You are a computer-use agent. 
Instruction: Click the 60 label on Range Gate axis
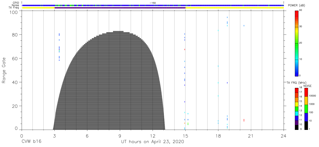[x=15, y=59]
